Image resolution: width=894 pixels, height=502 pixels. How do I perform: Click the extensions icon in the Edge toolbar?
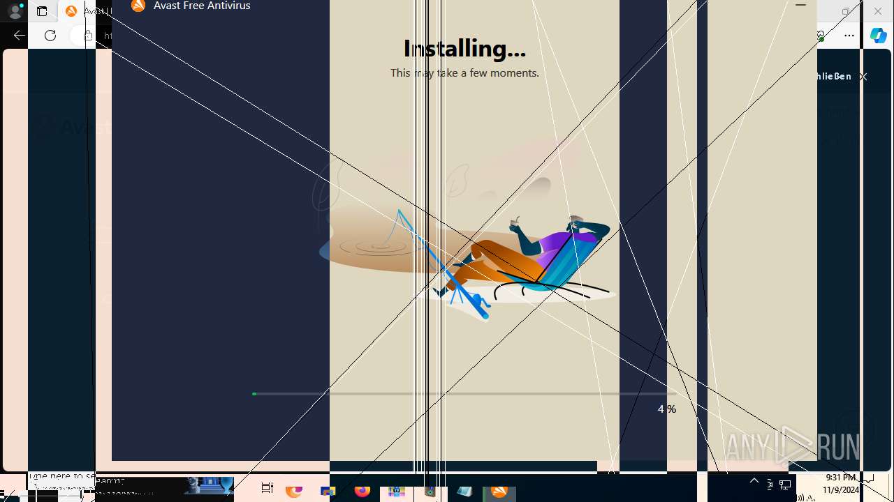tap(821, 36)
